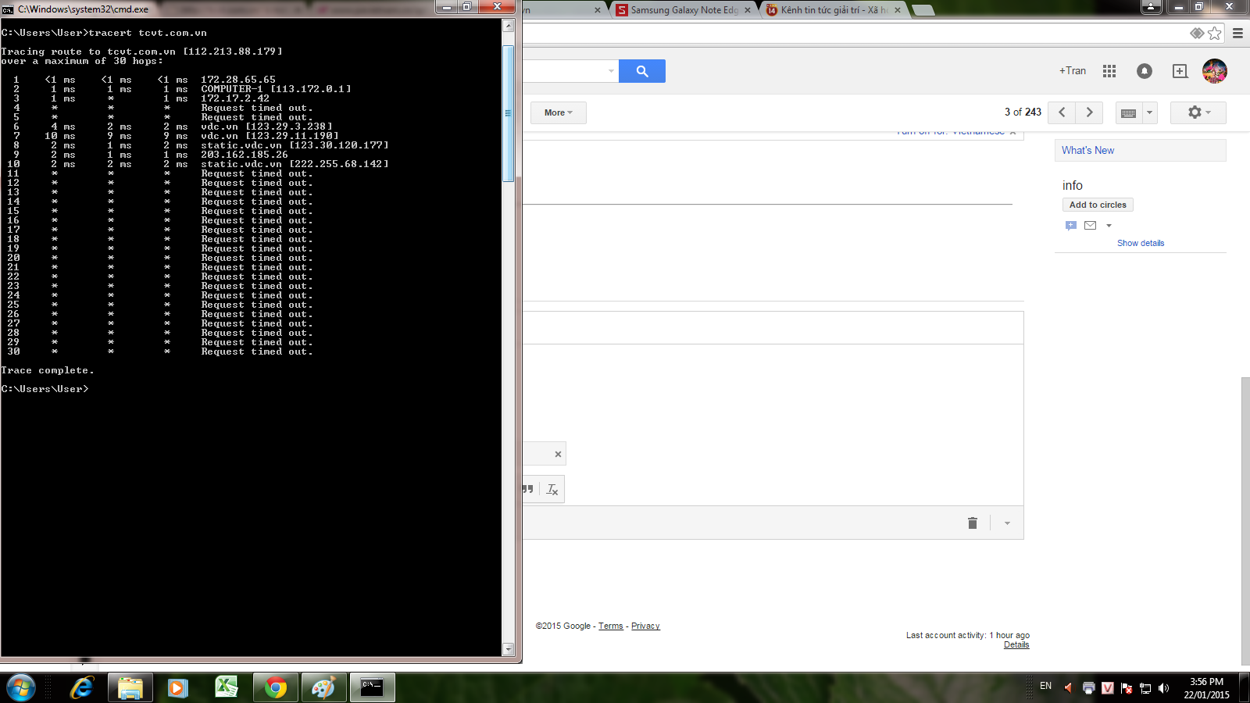This screenshot has height=703, width=1250.
Task: Open Excel from the taskbar
Action: [x=227, y=687]
